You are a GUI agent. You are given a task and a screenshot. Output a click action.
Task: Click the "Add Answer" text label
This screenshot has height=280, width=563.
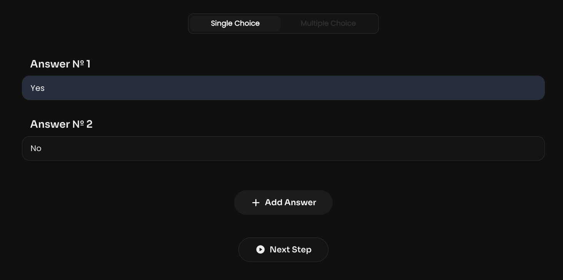point(290,203)
